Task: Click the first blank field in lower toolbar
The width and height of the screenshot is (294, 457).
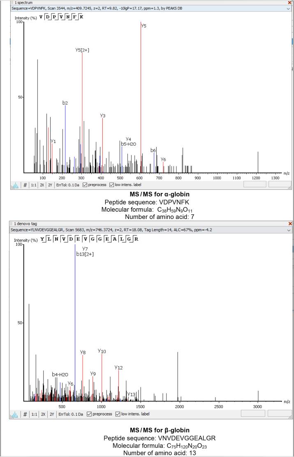Action: [253, 413]
